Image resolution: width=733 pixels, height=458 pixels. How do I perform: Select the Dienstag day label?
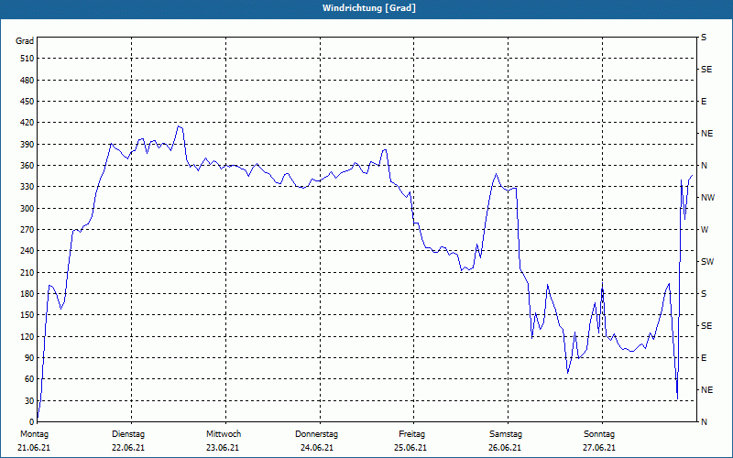tap(128, 434)
